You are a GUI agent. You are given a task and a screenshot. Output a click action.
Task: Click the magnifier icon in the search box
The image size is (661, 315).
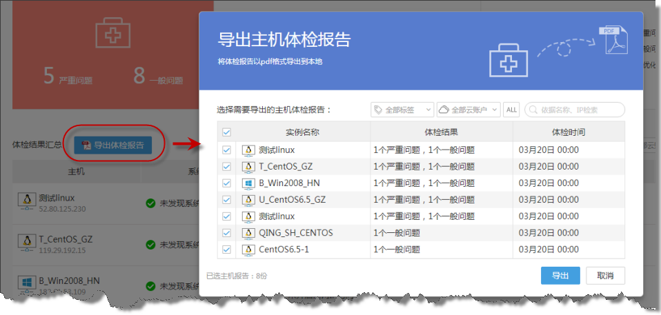(533, 110)
